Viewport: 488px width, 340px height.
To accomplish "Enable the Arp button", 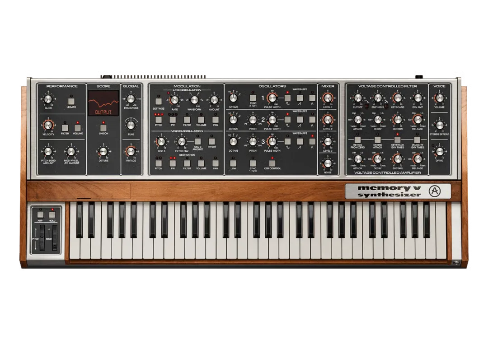I will click(40, 214).
